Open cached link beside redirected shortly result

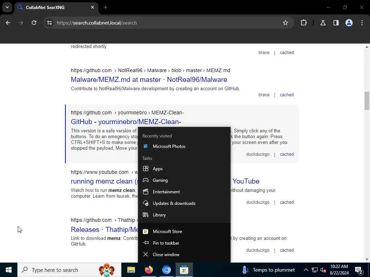(x=287, y=53)
